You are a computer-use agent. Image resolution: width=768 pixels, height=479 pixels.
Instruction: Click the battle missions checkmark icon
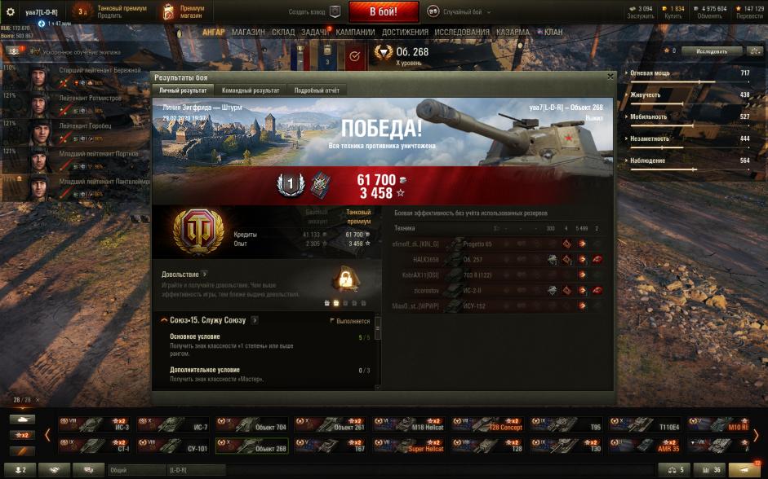[x=354, y=56]
